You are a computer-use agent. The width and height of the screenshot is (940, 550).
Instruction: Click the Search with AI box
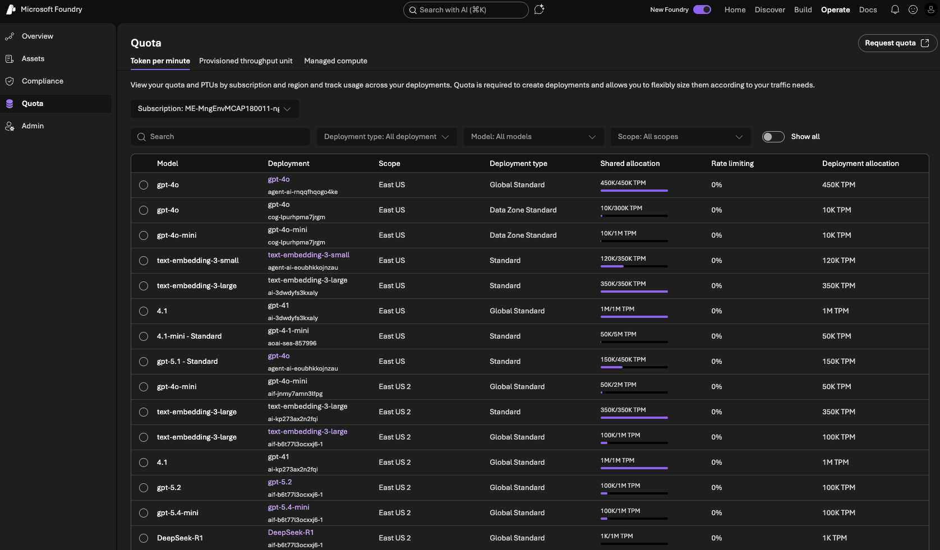click(466, 10)
